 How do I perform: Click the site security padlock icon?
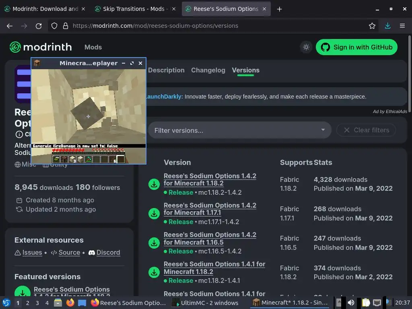[66, 26]
